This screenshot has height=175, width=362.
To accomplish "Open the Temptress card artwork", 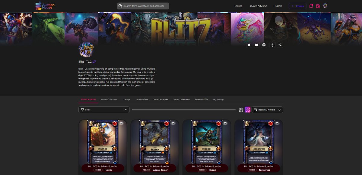I will point(258,142).
